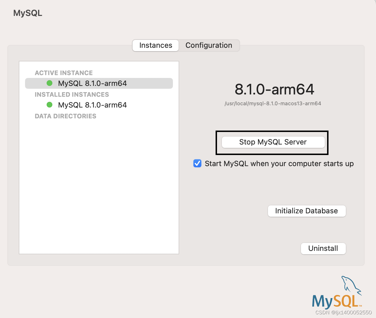Click the /usr/local/mysql-8.1.0-macos13-arm64 path text
376x318 pixels.
click(273, 104)
